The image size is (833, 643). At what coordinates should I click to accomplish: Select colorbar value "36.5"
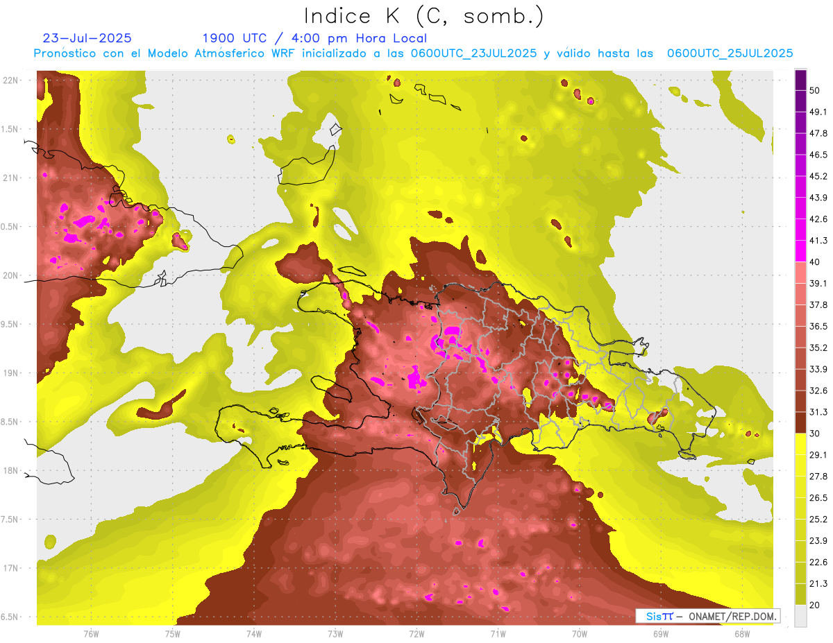coord(819,326)
